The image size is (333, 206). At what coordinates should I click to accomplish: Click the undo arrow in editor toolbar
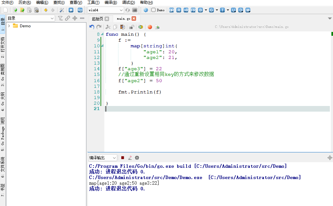point(92,27)
